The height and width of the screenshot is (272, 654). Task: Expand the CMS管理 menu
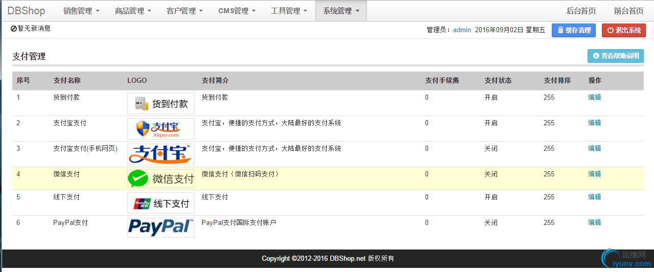[237, 11]
